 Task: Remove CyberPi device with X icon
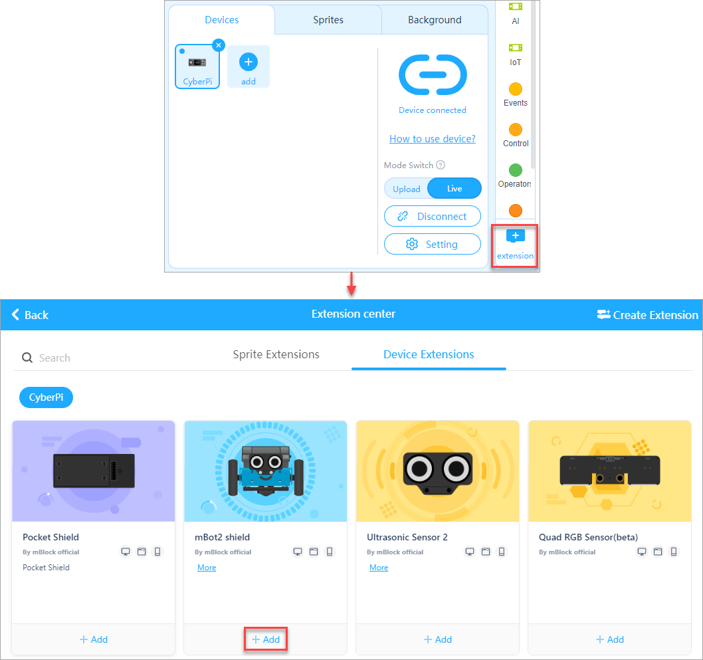(x=219, y=45)
